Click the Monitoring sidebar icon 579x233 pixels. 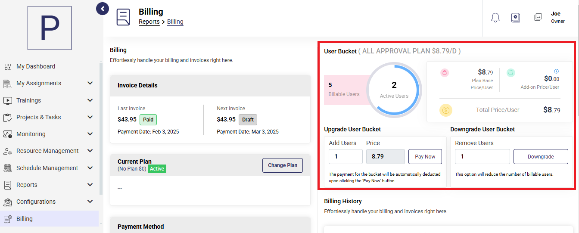(7, 134)
